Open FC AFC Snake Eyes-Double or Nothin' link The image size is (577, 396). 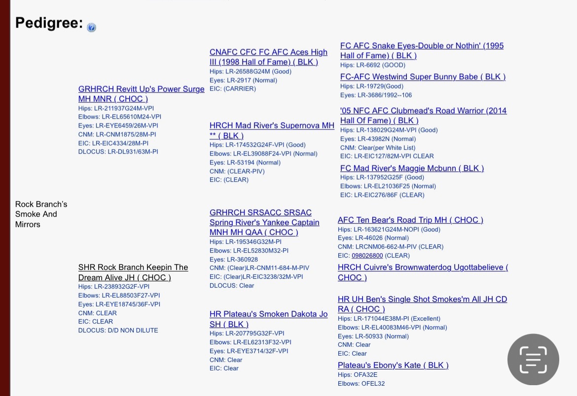(x=422, y=51)
